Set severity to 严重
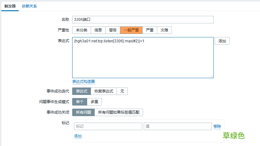Viewport: 260px width, 146px height. [x=150, y=30]
